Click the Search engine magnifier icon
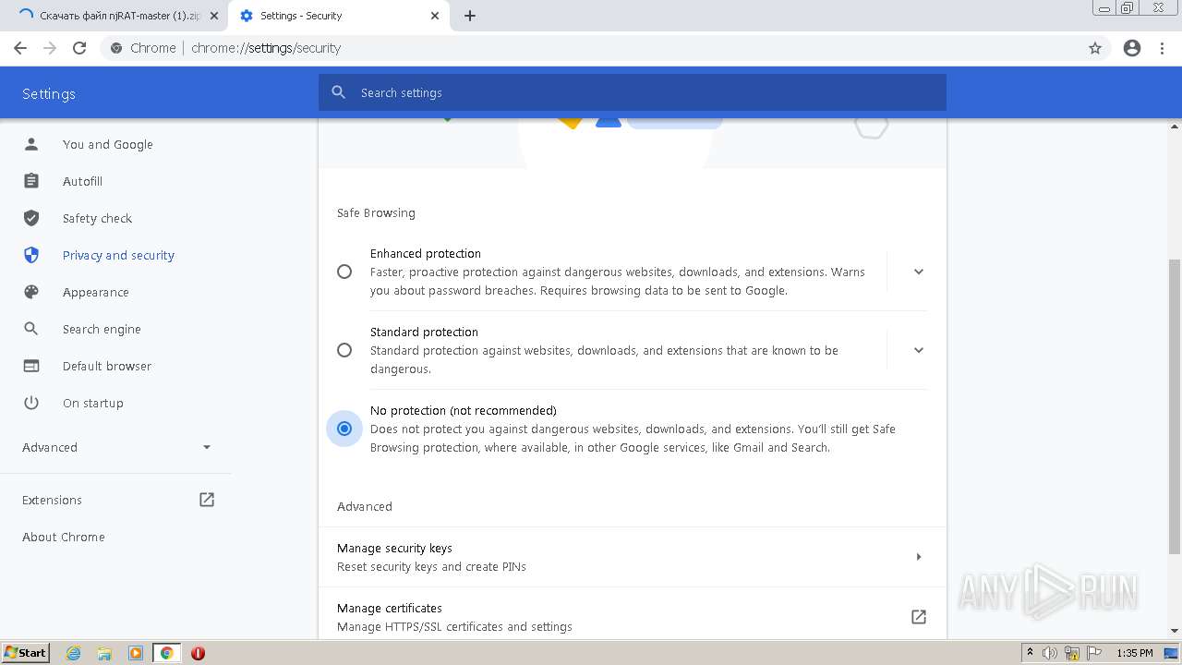Screen dimensions: 1182x665 (x=31, y=329)
